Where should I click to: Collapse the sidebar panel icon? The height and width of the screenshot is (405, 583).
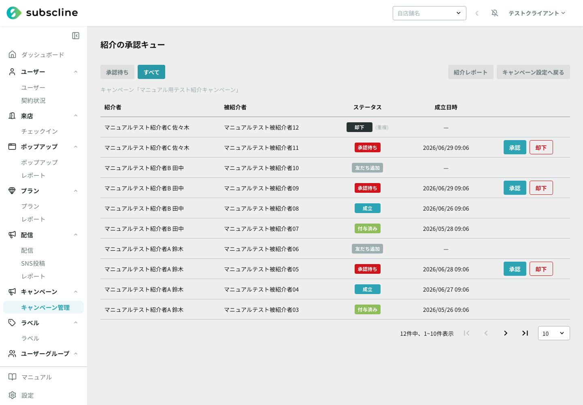pos(76,36)
